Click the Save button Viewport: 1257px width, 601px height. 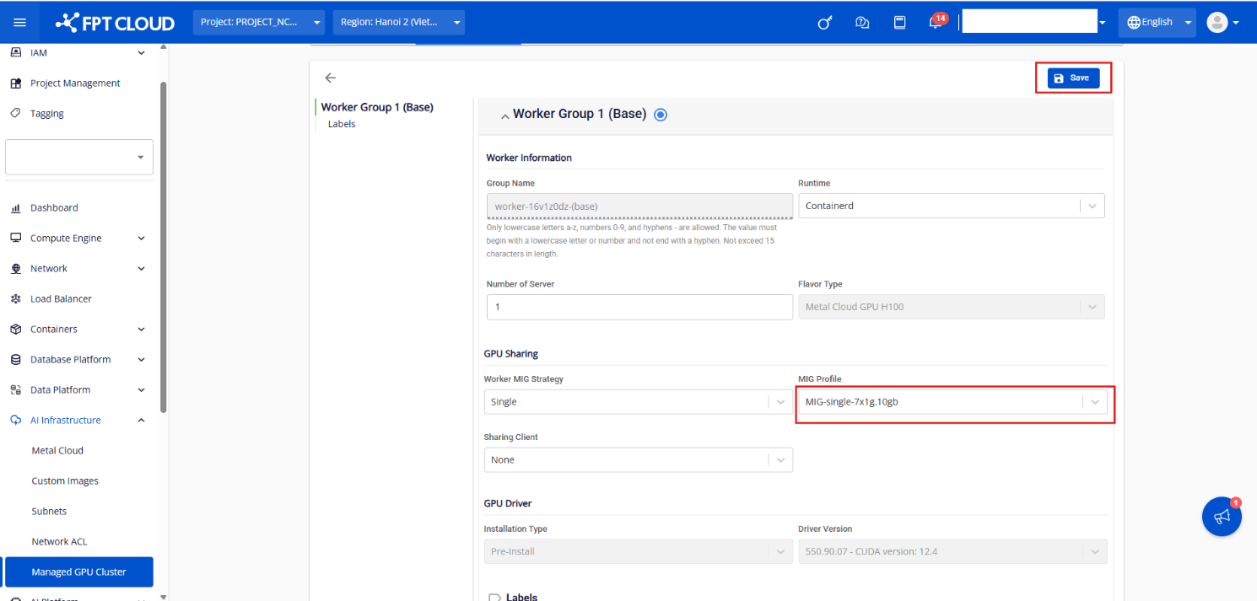pos(1072,78)
